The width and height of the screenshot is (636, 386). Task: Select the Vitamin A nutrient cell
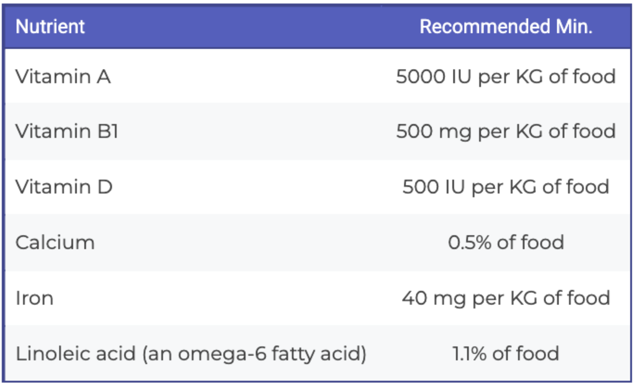pos(63,77)
